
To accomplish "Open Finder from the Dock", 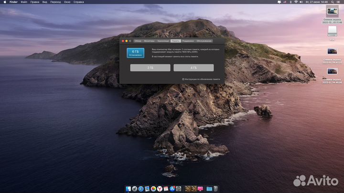I will tap(129, 189).
